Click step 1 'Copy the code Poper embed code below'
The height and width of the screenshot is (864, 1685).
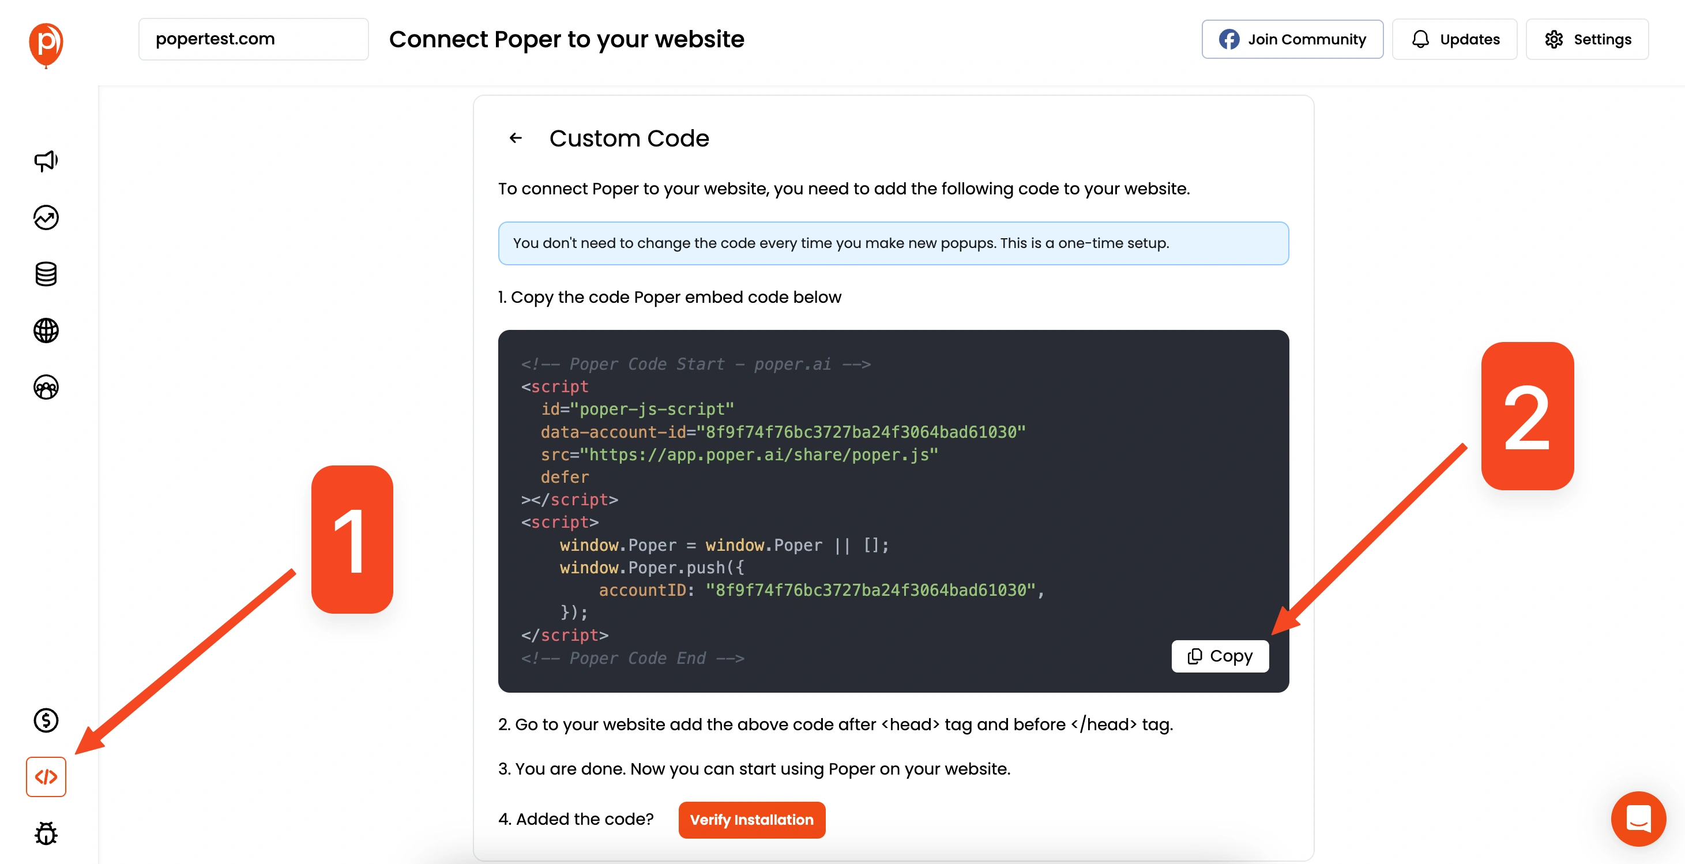click(670, 297)
